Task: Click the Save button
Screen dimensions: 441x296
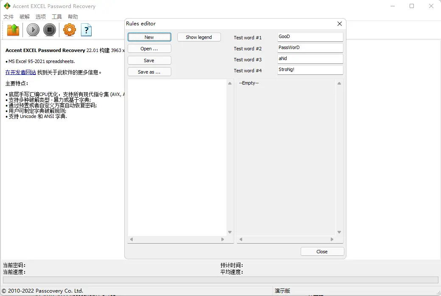Action: pyautogui.click(x=149, y=60)
